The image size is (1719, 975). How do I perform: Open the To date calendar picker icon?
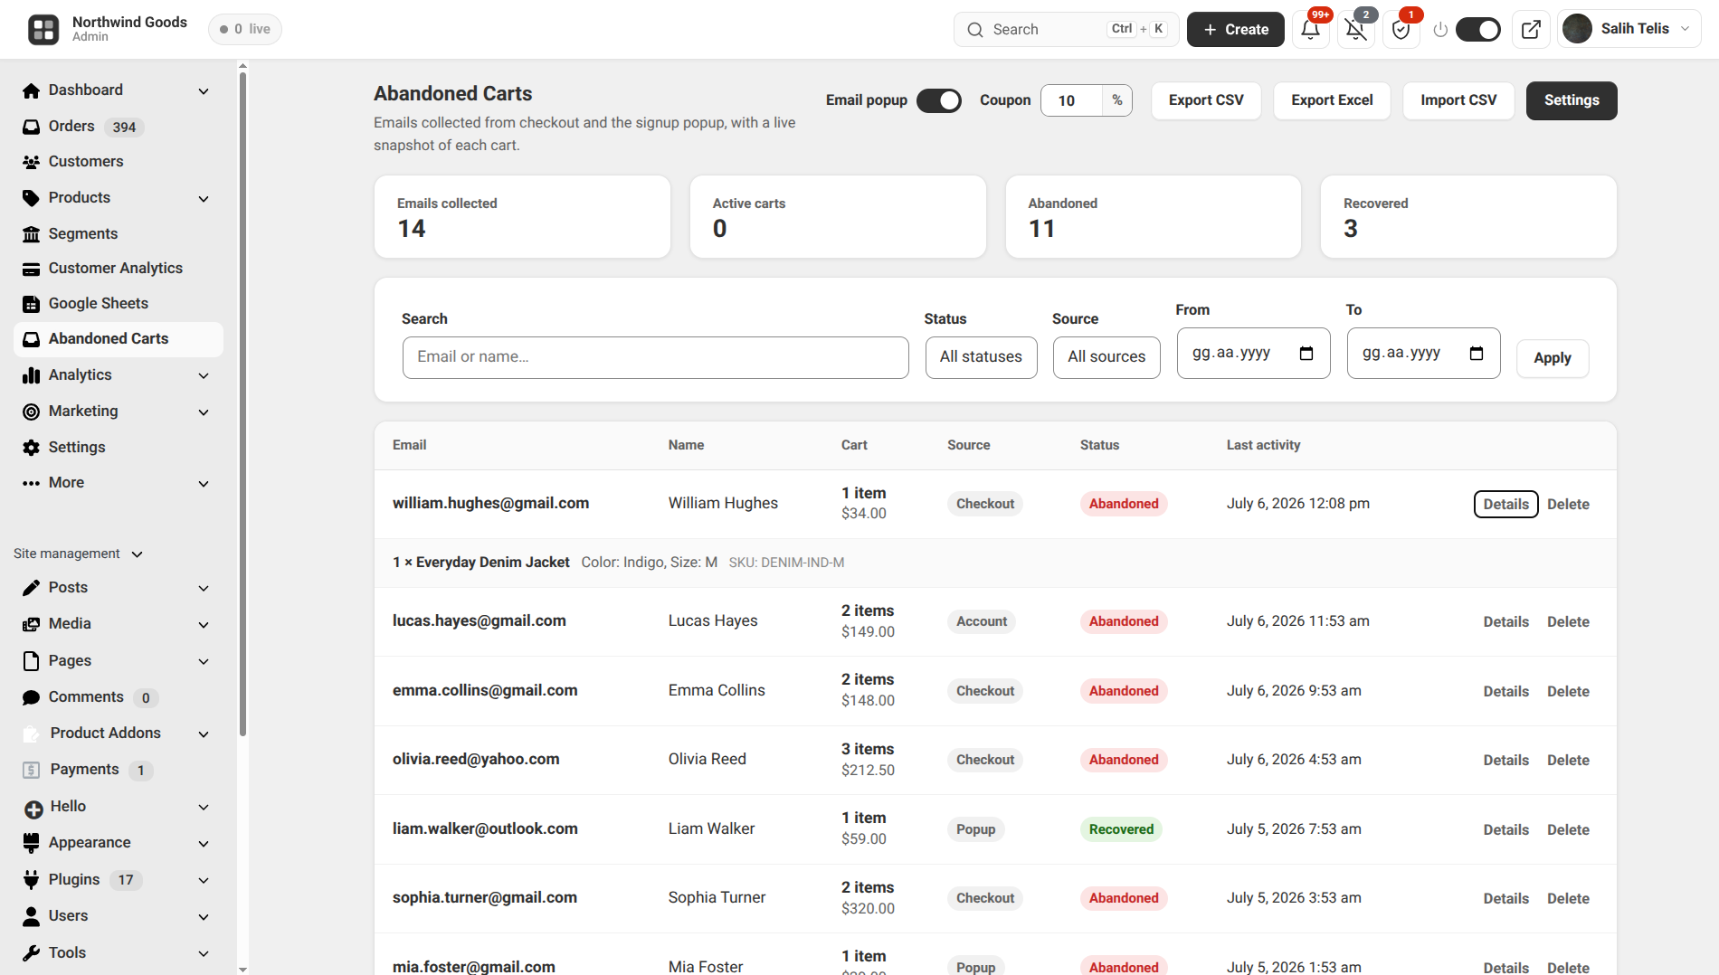1477,353
